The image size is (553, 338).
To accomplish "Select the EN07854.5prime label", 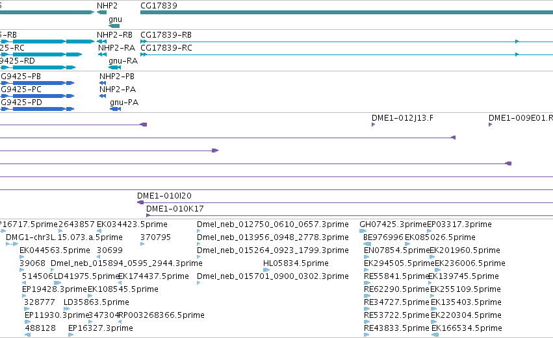I will point(397,250).
